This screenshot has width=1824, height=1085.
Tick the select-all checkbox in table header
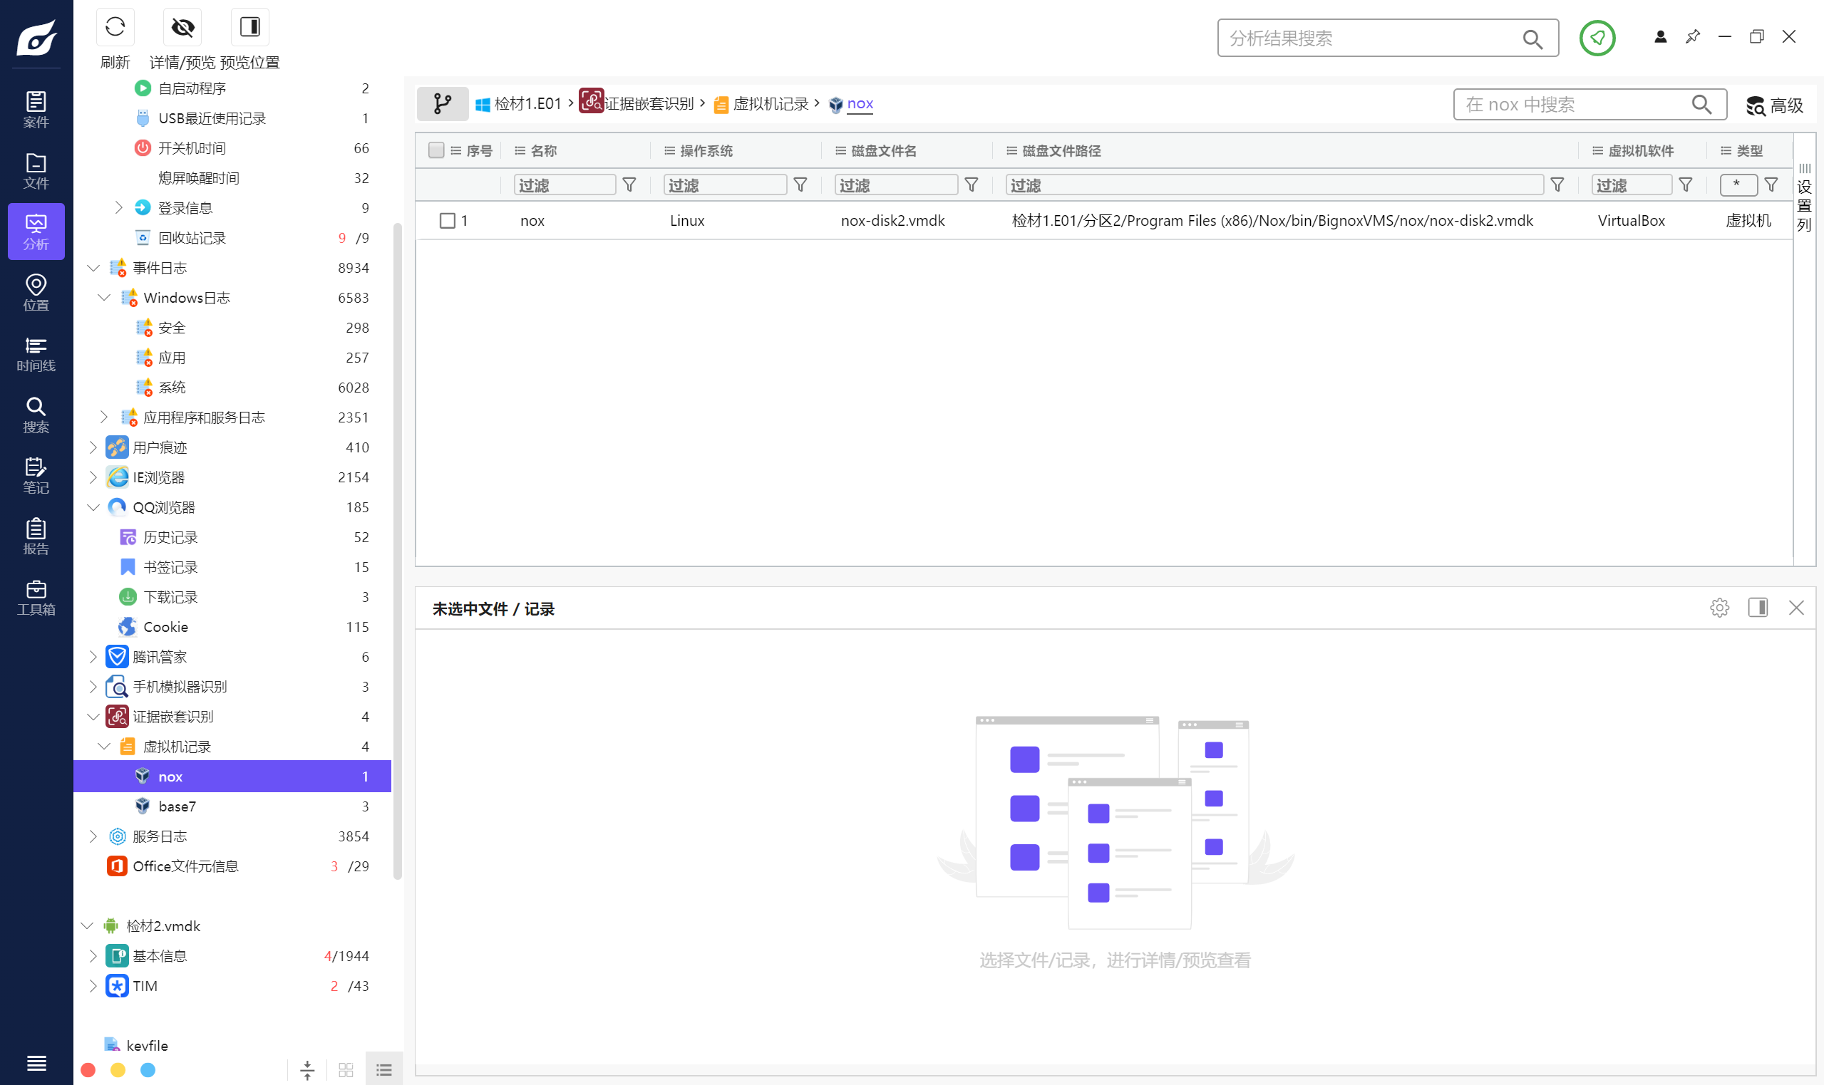tap(436, 150)
